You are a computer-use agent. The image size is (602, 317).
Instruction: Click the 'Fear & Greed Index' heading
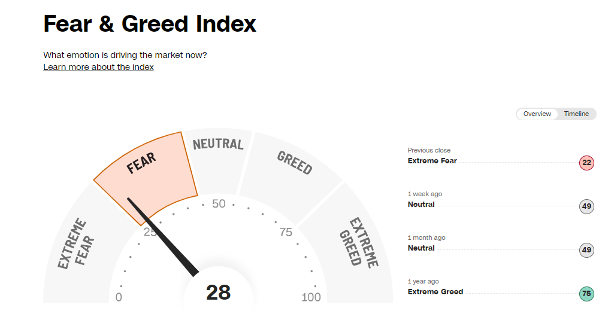(150, 24)
